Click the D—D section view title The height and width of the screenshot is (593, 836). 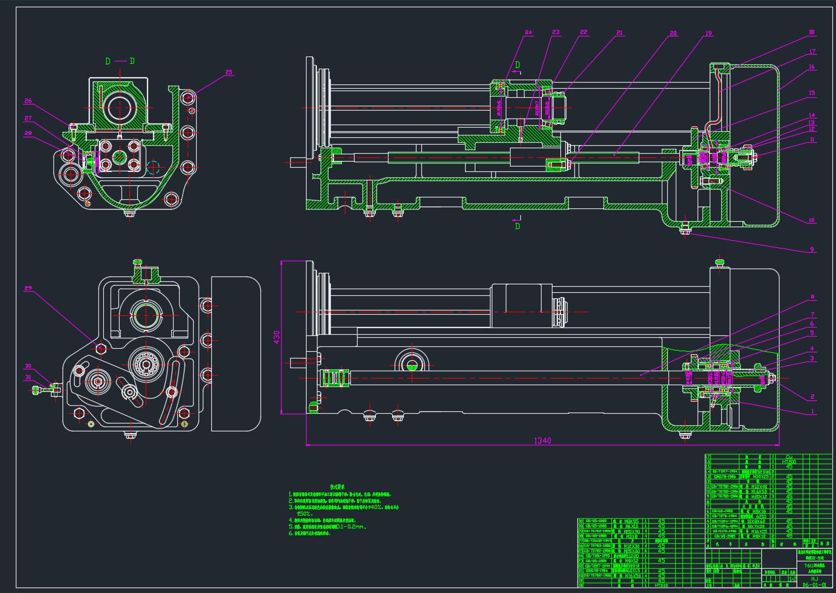click(120, 61)
